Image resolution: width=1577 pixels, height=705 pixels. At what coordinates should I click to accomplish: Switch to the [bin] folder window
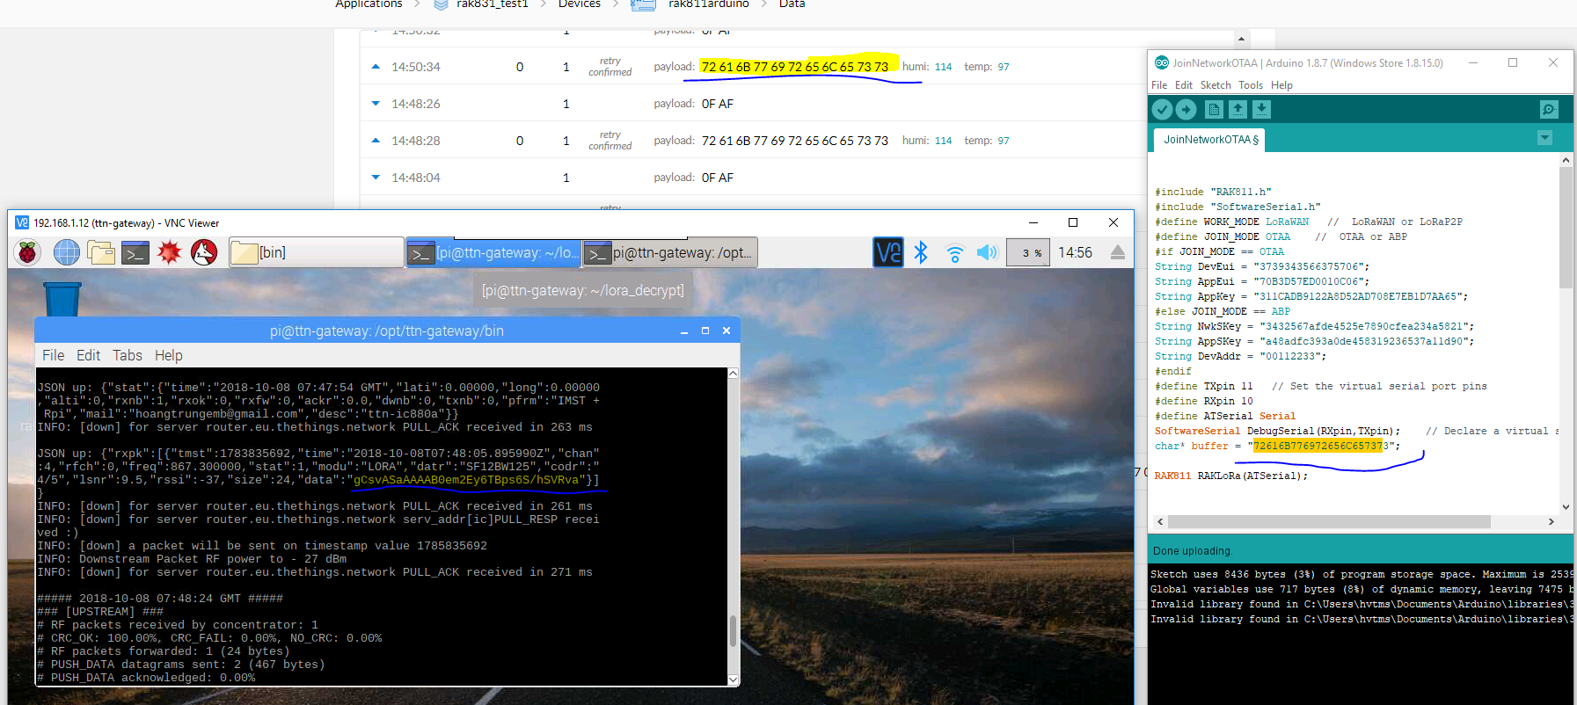(316, 253)
